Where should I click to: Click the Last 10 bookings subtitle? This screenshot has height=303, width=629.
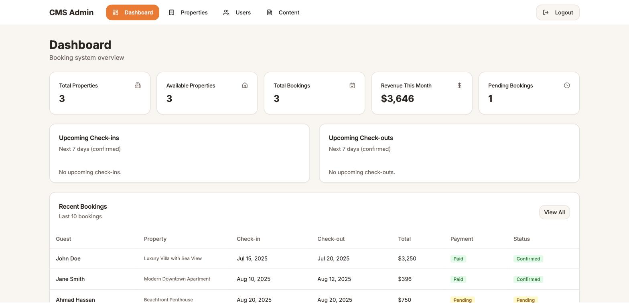tap(80, 216)
